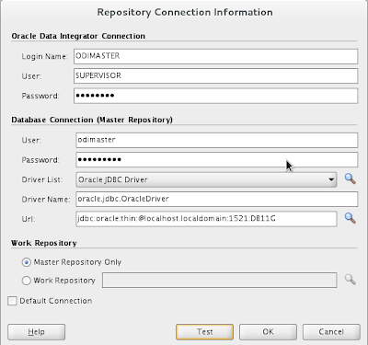Click the Driver Name field oracle.jdbc.OracleDriver

[x=217, y=199]
